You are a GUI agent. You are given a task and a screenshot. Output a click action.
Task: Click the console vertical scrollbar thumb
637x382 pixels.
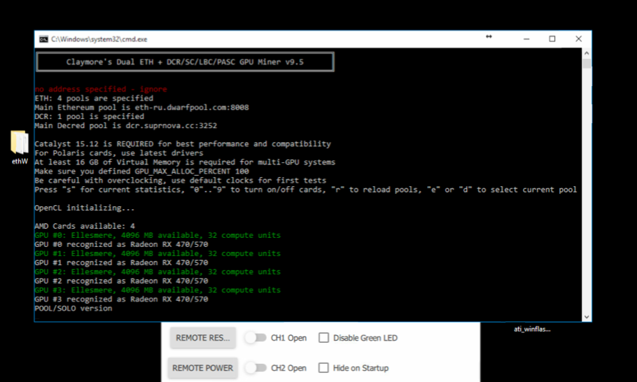[587, 64]
